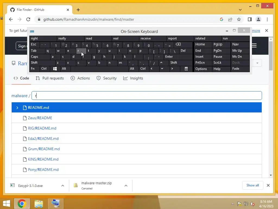
Task: Open the Code tab
Action: pyautogui.click(x=21, y=78)
